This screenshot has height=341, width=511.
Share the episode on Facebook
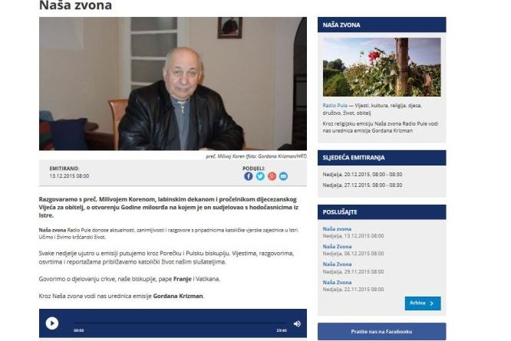click(x=249, y=176)
